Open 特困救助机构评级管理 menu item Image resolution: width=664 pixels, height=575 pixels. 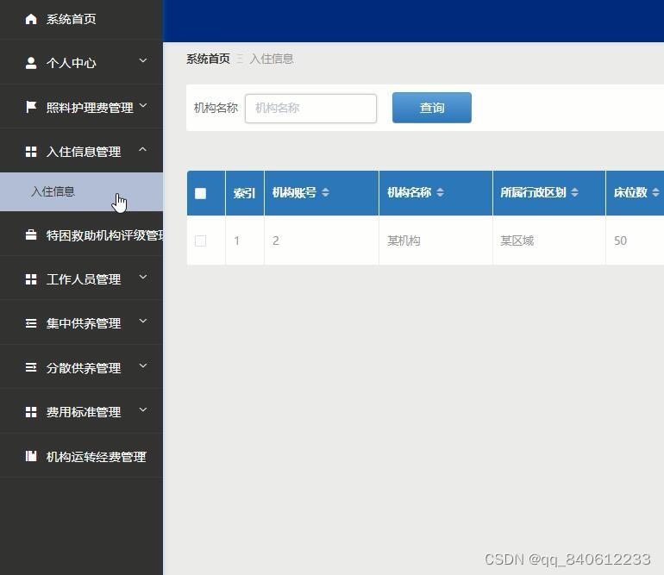tap(81, 235)
